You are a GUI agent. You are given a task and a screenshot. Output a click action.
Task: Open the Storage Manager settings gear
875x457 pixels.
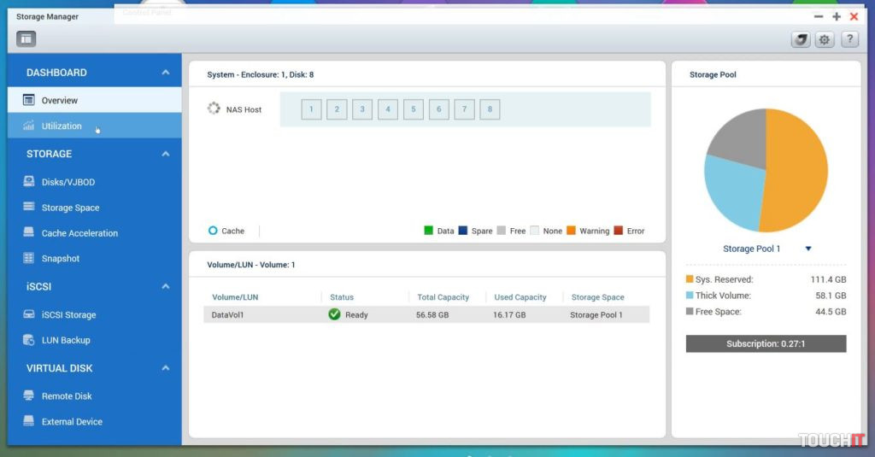click(x=825, y=39)
